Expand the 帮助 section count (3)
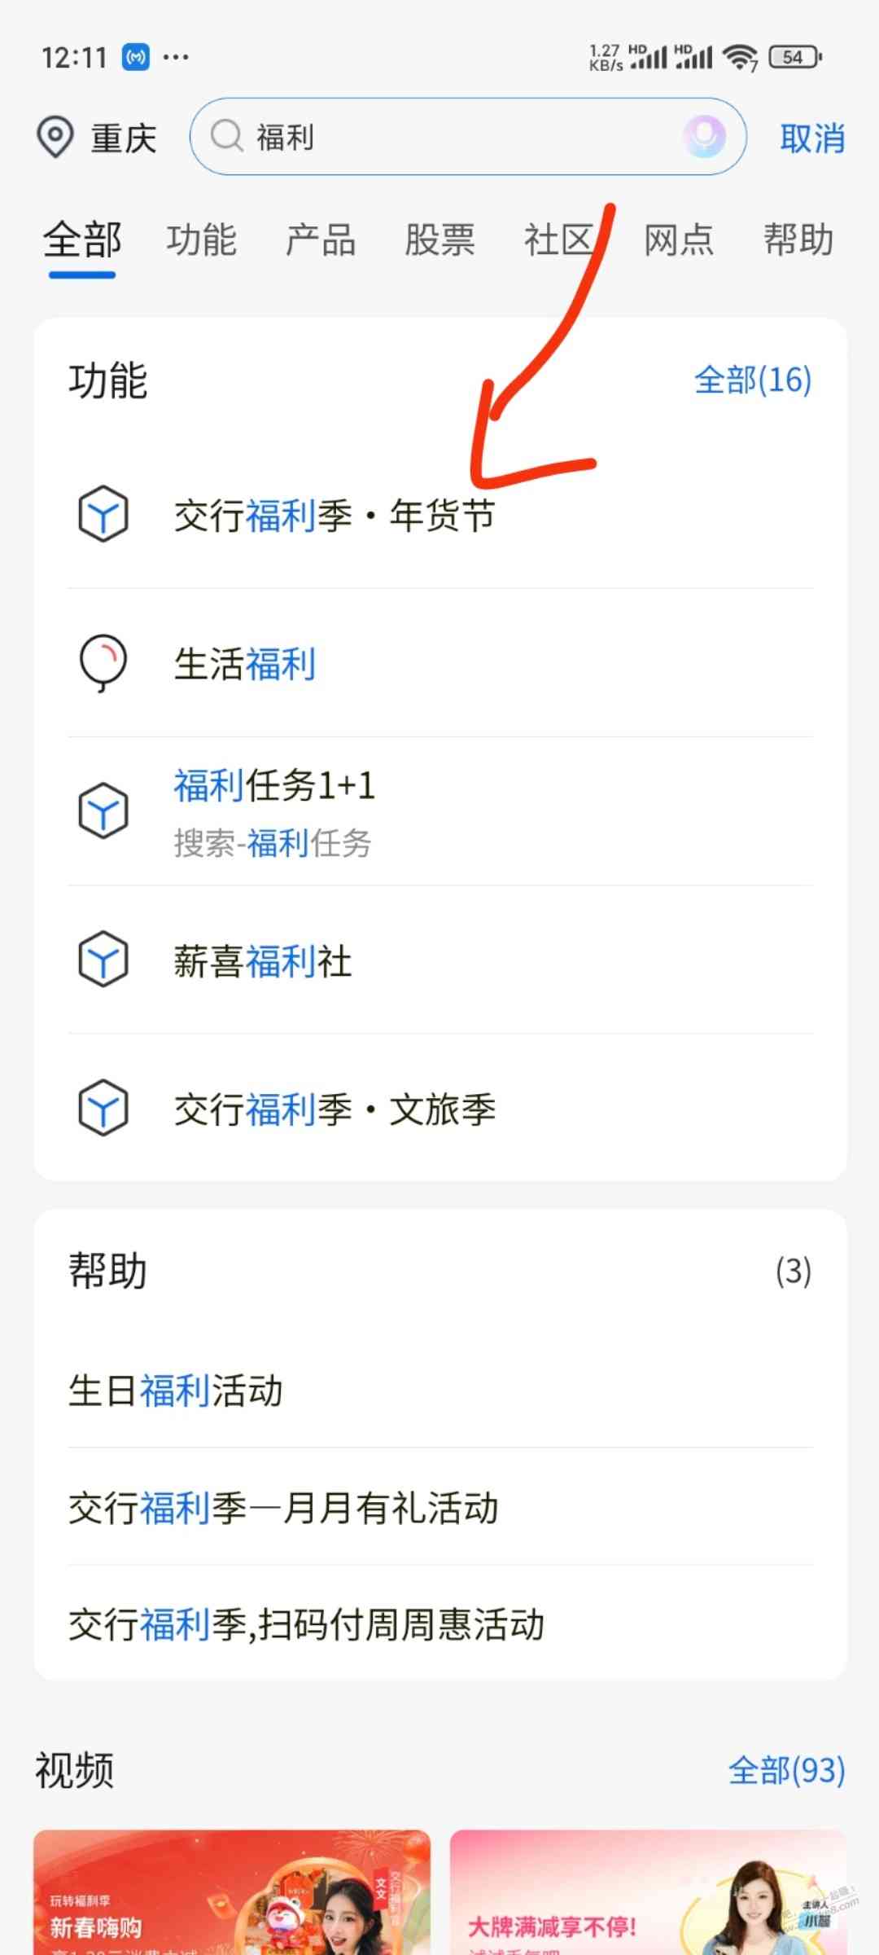This screenshot has width=879, height=1955. tap(794, 1271)
